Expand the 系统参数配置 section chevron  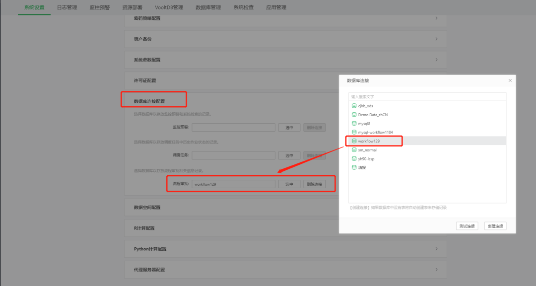tap(437, 60)
